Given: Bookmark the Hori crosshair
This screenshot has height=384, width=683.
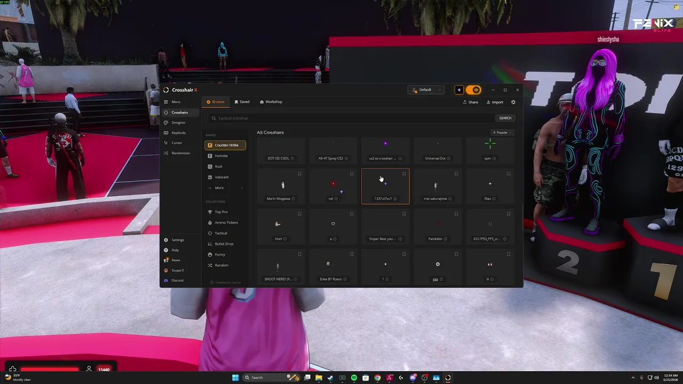Looking at the screenshot, I should click(299, 214).
